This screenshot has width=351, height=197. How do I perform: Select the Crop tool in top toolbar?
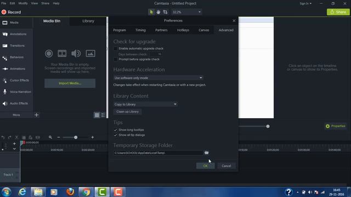pos(165,12)
